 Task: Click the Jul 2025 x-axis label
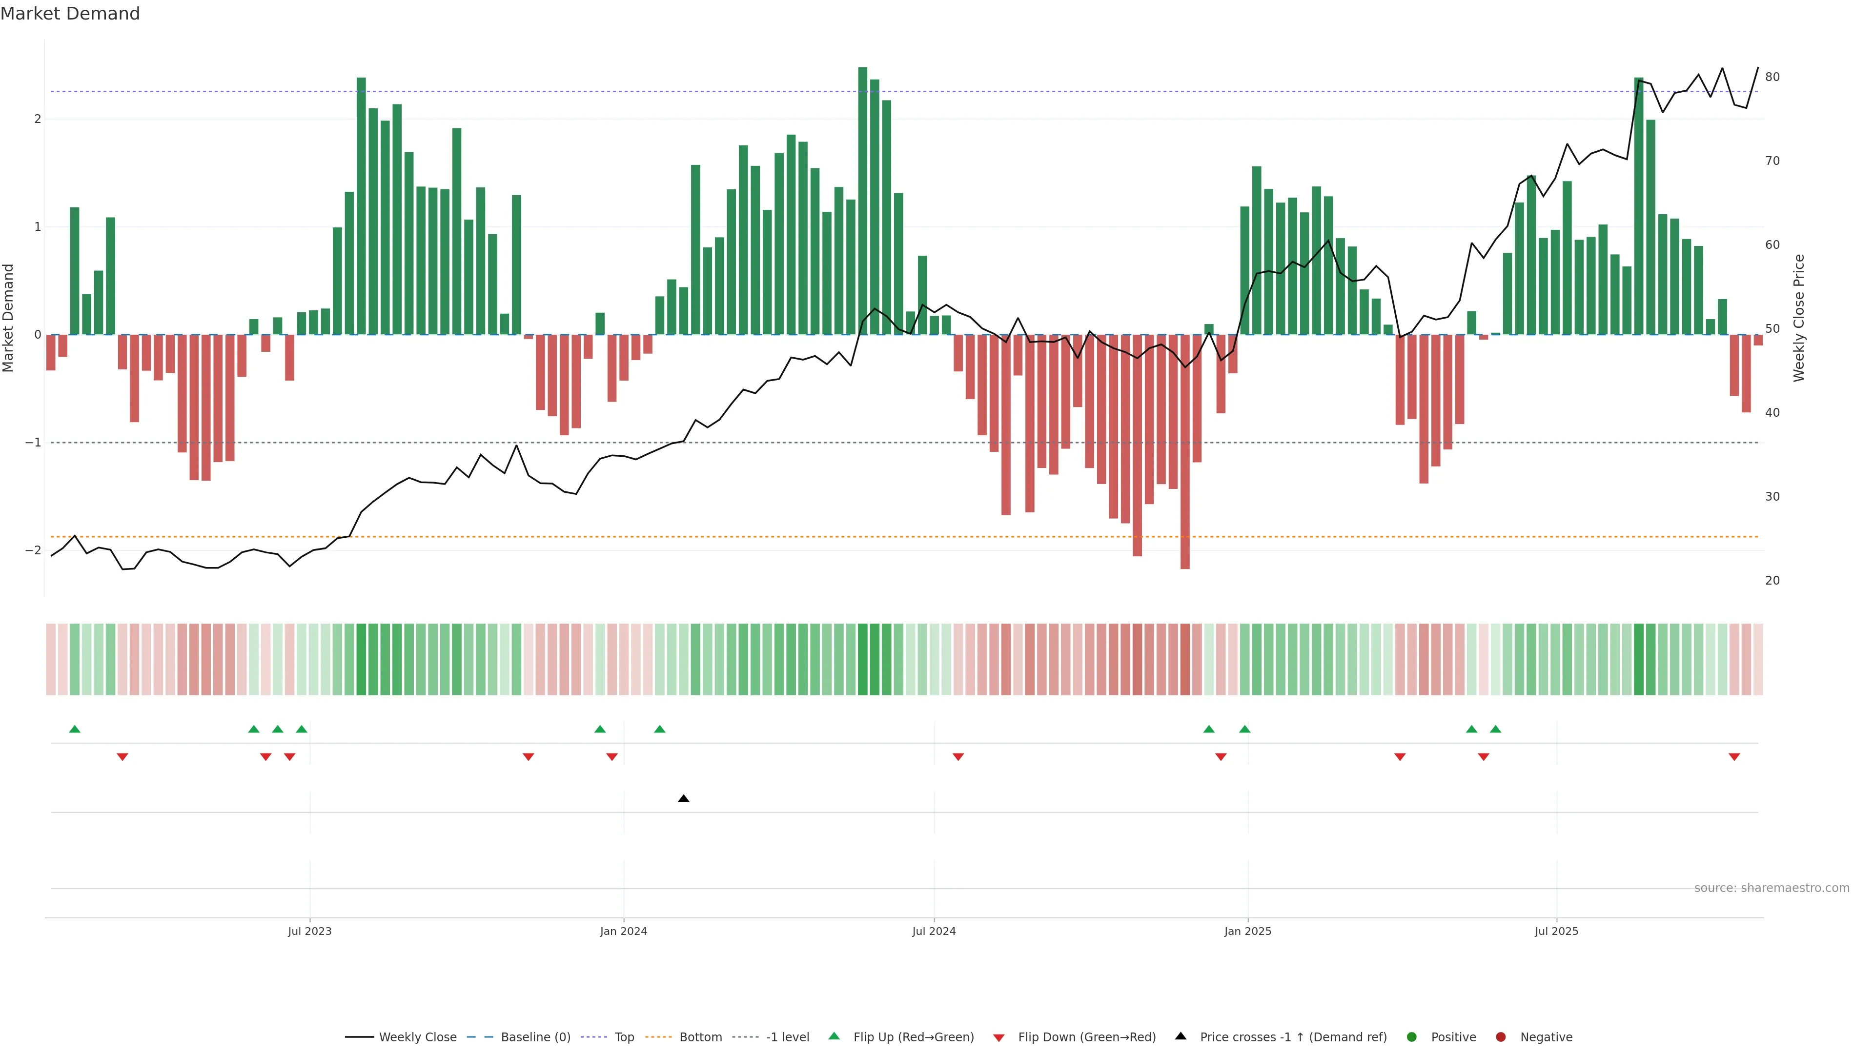point(1556,931)
